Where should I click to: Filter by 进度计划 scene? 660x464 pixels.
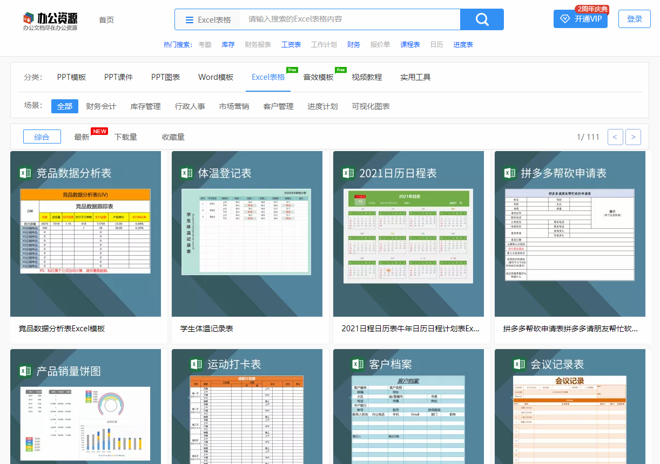point(322,106)
